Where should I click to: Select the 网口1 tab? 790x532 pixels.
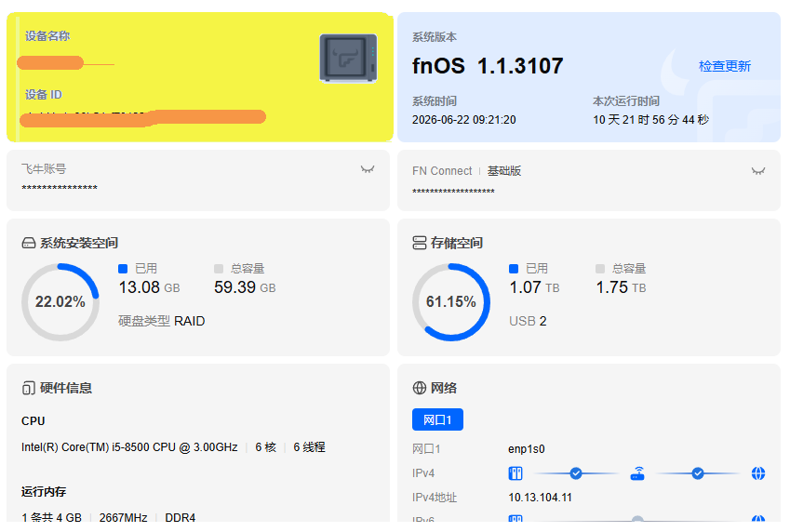click(437, 419)
